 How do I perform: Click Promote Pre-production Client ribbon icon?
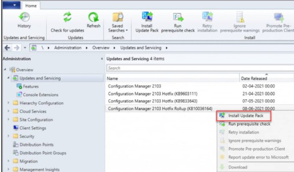coord(279,17)
